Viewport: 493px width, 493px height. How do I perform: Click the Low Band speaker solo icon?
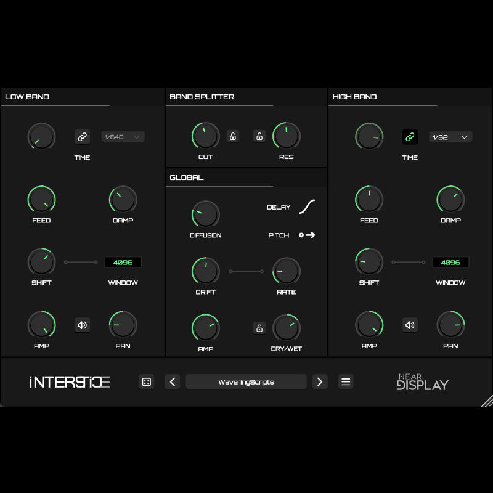[x=82, y=325]
